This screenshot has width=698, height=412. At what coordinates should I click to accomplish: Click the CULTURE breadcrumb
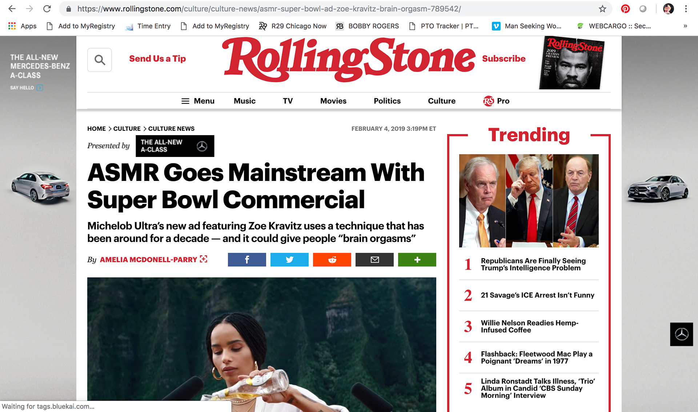pos(127,129)
